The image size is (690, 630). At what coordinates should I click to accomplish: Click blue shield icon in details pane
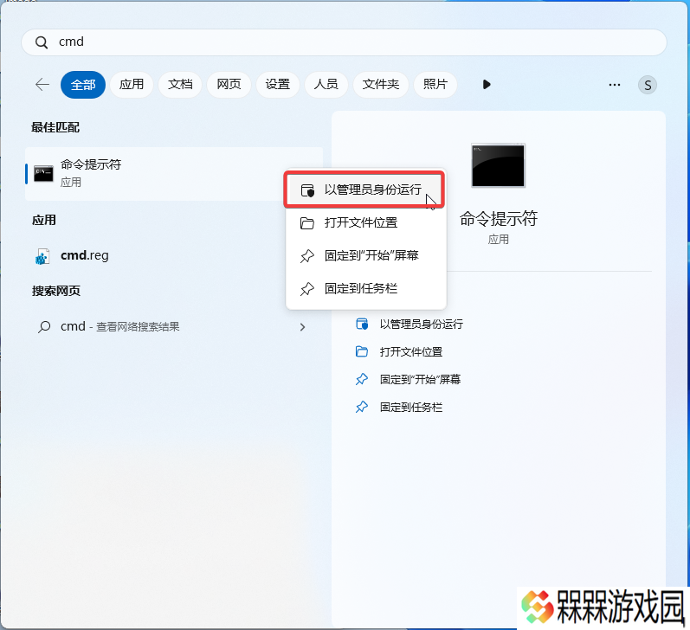[x=362, y=324]
